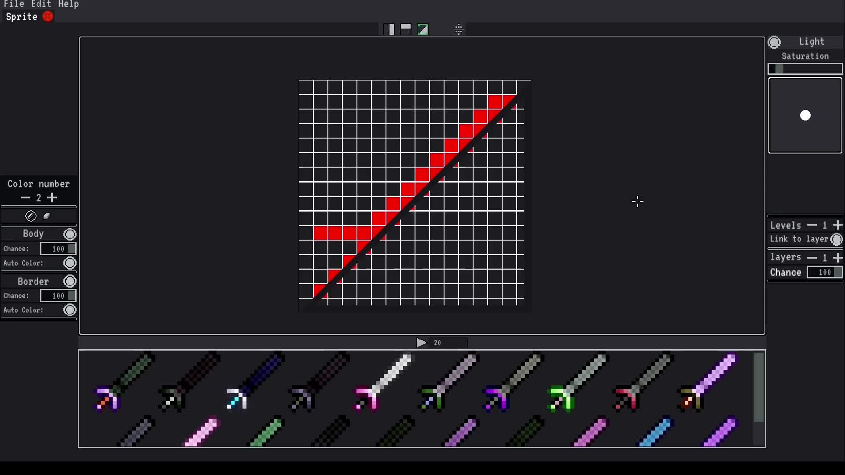The height and width of the screenshot is (475, 845).
Task: Click the Body Chance input field
Action: point(58,249)
